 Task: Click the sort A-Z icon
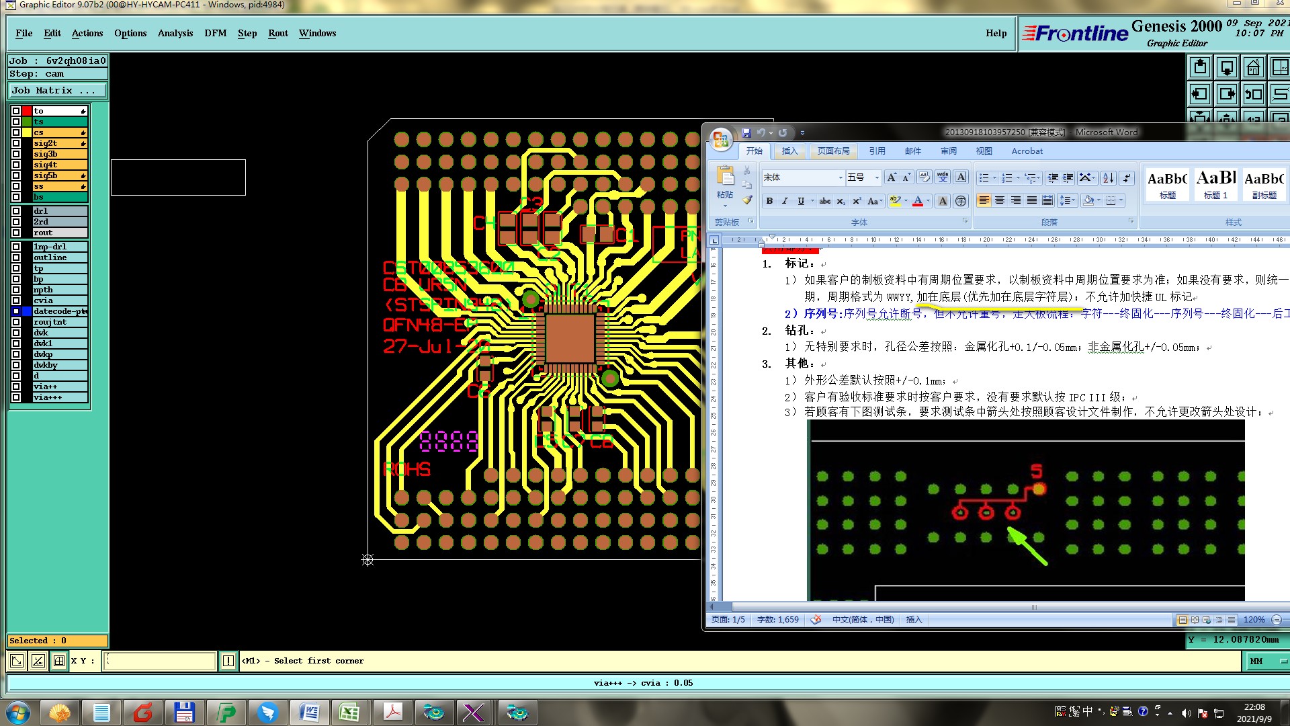(x=1109, y=177)
